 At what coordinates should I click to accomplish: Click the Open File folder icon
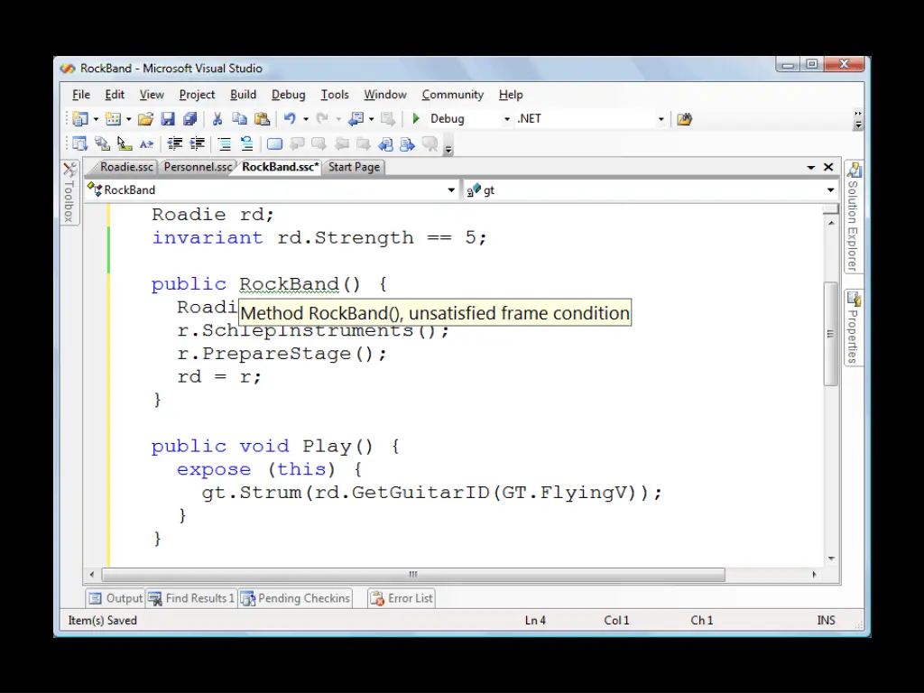(x=145, y=119)
